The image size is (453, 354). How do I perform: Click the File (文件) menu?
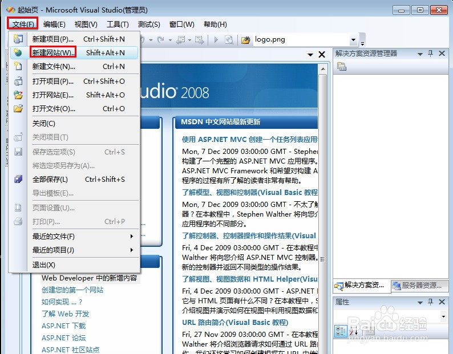point(22,24)
